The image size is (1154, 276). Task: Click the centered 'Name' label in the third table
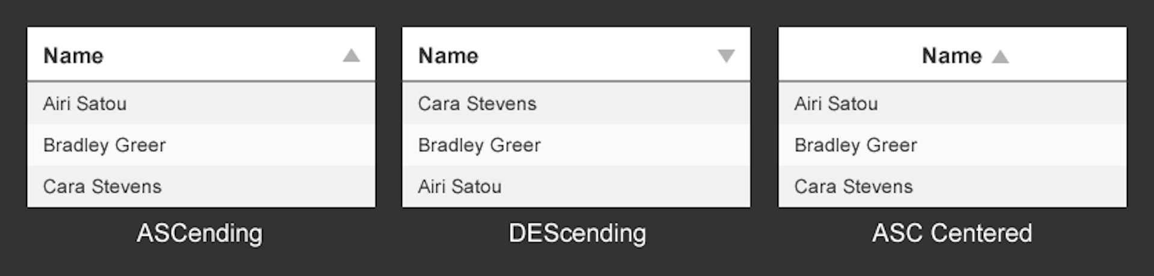(951, 56)
